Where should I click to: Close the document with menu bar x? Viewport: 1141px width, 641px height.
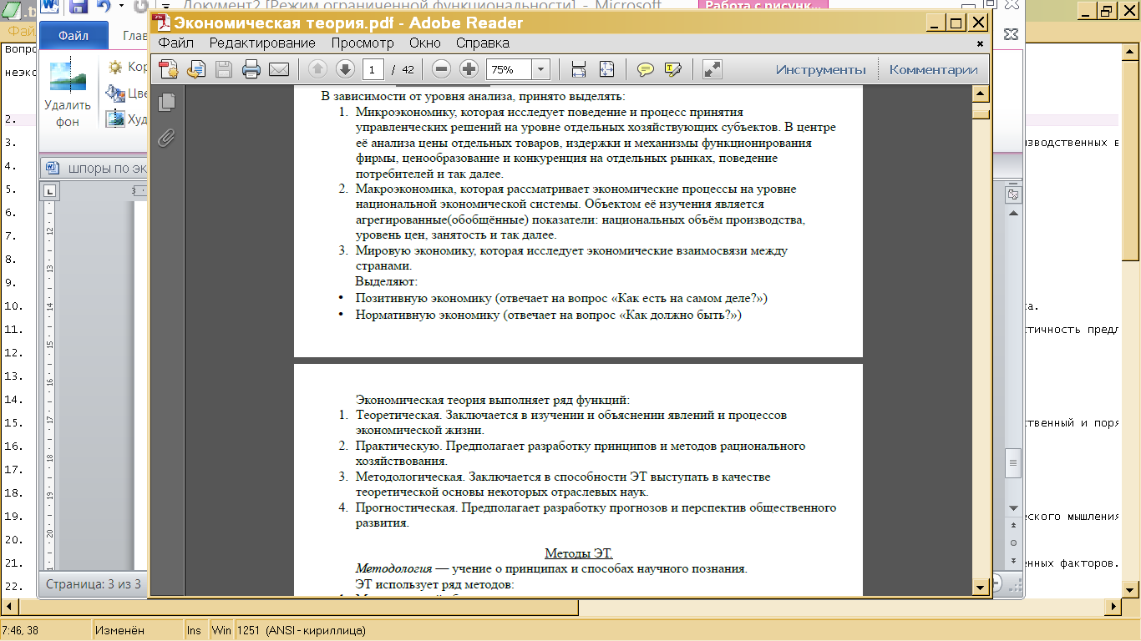tap(981, 43)
